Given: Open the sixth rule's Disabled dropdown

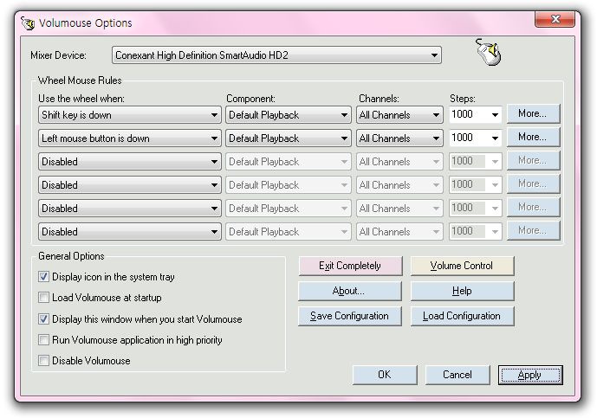Looking at the screenshot, I should tap(130, 232).
